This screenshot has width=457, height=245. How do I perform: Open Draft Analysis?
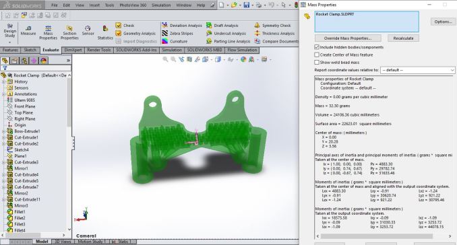(222, 26)
